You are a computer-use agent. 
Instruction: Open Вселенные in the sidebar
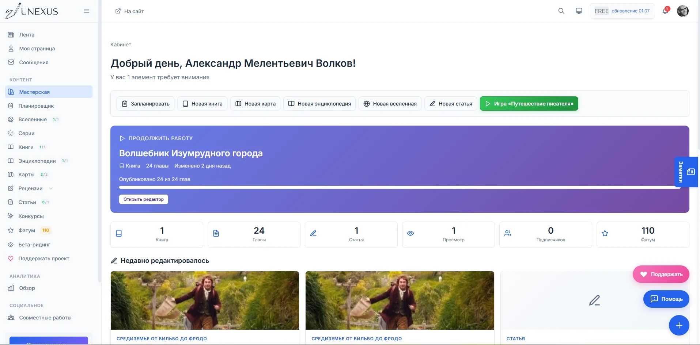[x=49, y=119]
